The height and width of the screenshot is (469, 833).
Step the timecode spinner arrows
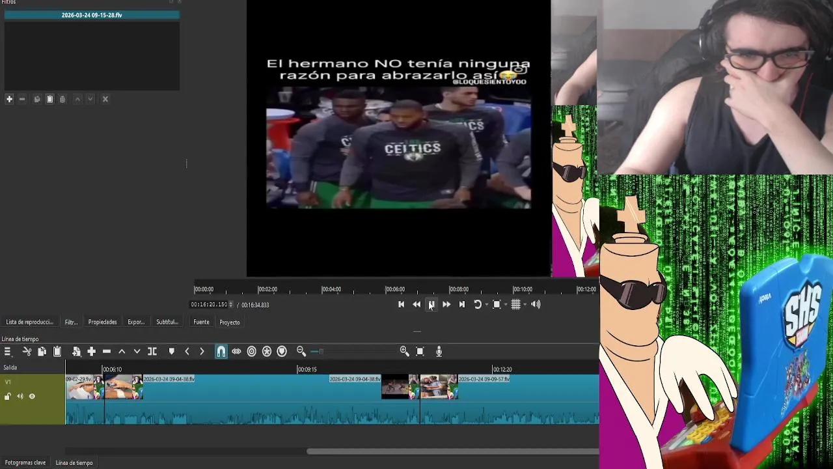230,305
